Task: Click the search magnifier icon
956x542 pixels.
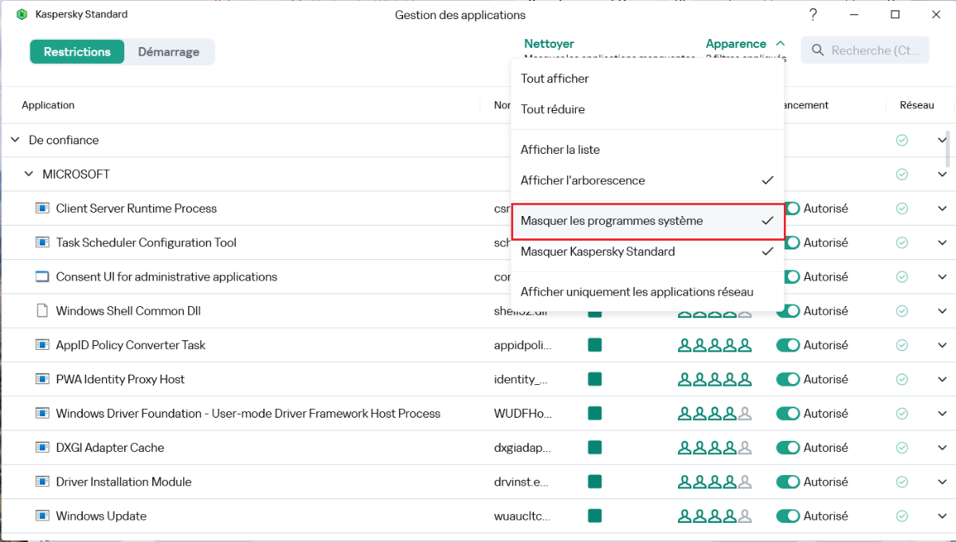Action: point(817,50)
